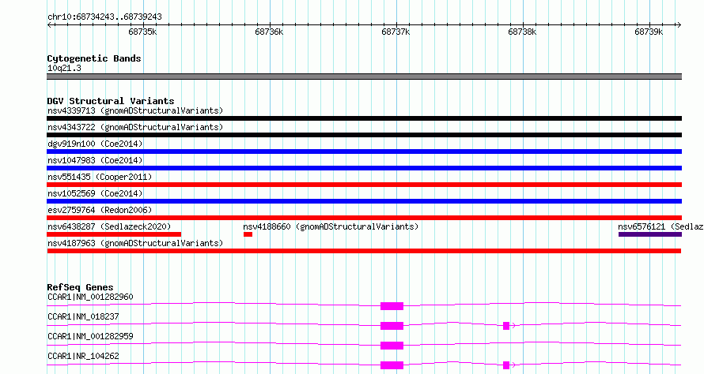Click the blue bar under nsv1047983
Image resolution: width=704 pixels, height=374 pixels.
click(x=364, y=168)
